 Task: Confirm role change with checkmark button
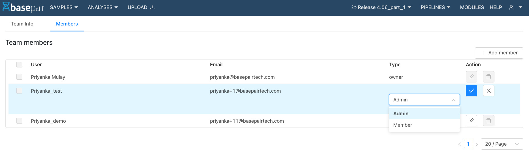click(x=471, y=91)
